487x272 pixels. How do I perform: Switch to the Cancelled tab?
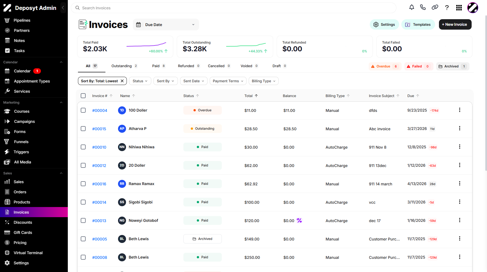219,66
